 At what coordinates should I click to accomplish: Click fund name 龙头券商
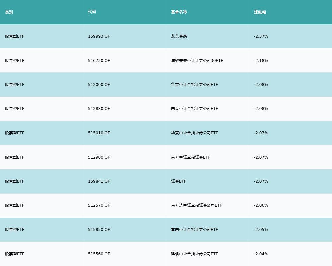179,36
